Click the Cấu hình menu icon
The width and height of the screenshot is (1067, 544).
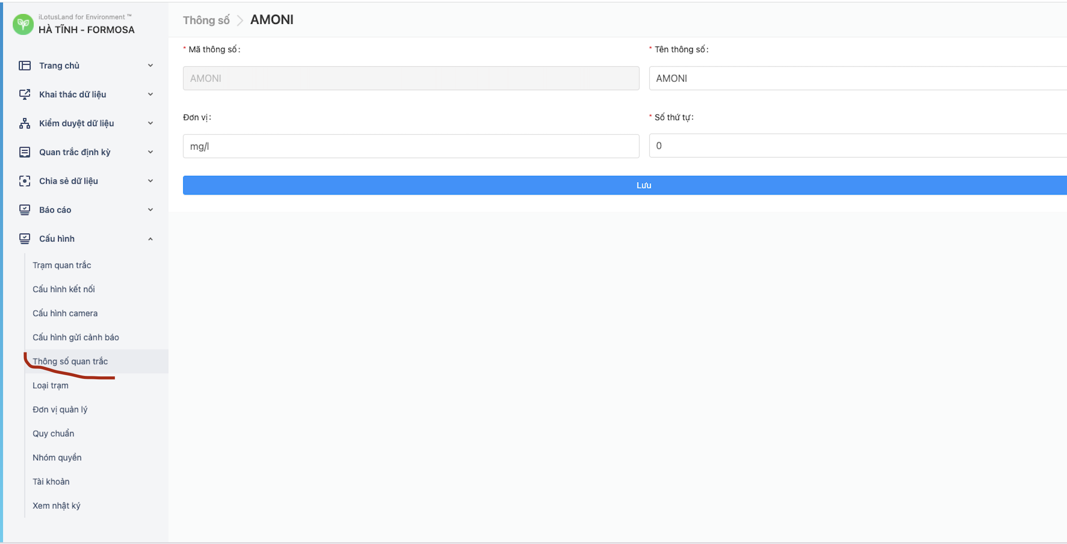[x=25, y=238]
